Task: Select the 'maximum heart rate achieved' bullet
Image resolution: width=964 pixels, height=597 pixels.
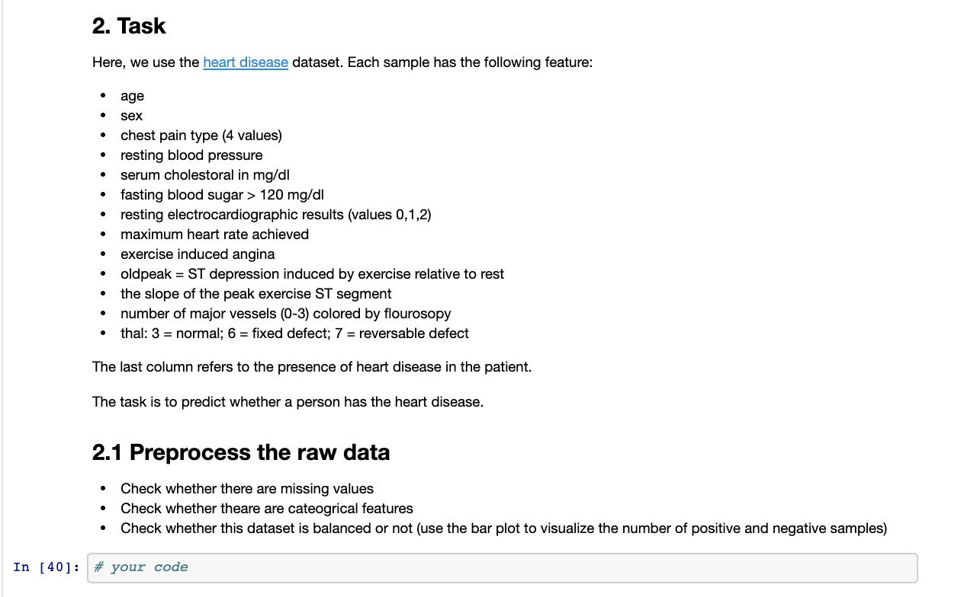Action: click(214, 234)
